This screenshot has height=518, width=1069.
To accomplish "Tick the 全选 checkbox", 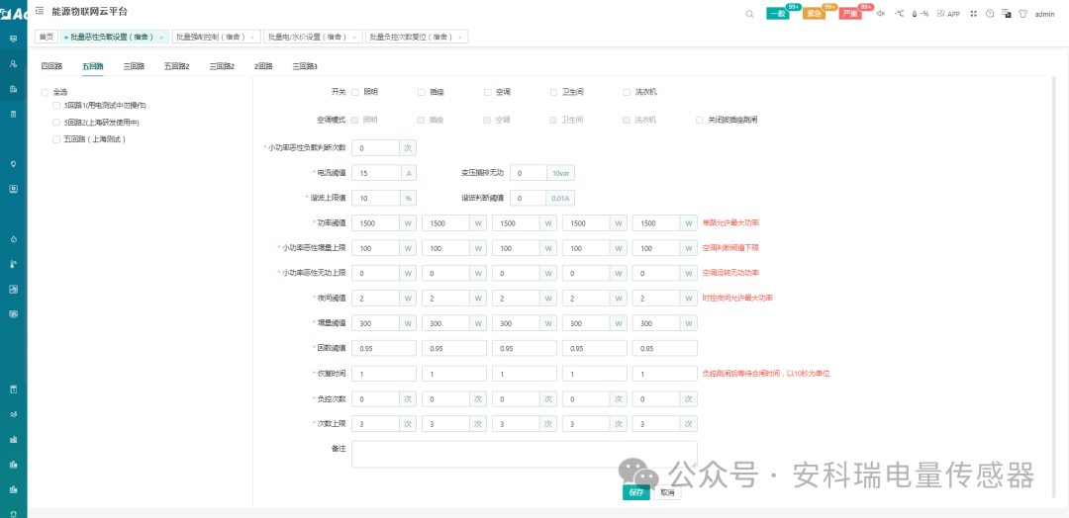I will pyautogui.click(x=45, y=92).
